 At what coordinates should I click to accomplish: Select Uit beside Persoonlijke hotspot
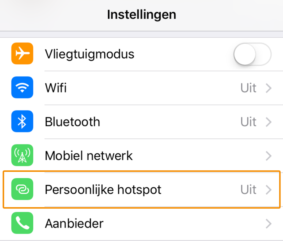248,189
